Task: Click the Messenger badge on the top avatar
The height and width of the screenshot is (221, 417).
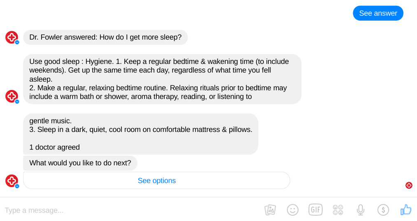Action: coord(17,42)
